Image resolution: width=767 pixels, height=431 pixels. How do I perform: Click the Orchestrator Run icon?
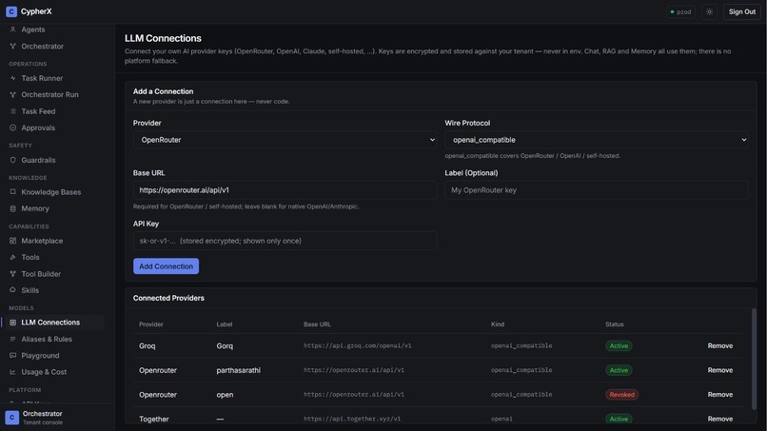coord(12,94)
